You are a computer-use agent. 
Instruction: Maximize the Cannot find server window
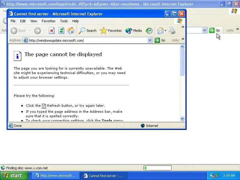pos(175,14)
